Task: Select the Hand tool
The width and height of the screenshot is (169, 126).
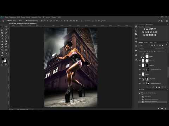Action: (2, 53)
